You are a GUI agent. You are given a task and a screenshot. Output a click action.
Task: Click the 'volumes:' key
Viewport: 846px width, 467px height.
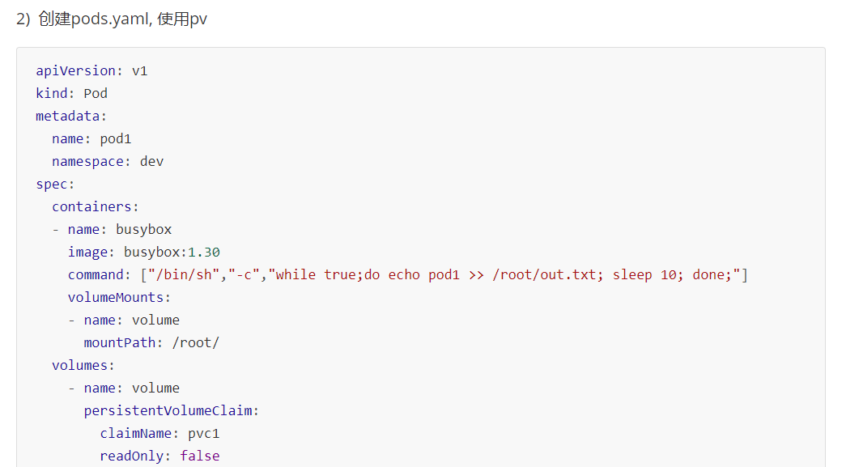pyautogui.click(x=83, y=365)
